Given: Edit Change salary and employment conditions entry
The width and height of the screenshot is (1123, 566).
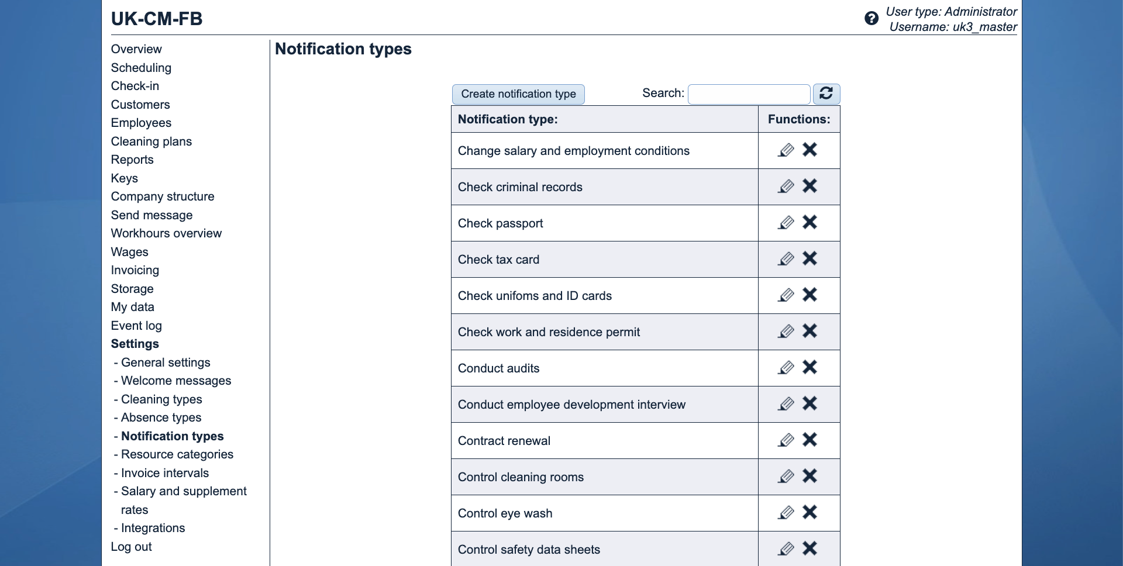Looking at the screenshot, I should pos(786,150).
